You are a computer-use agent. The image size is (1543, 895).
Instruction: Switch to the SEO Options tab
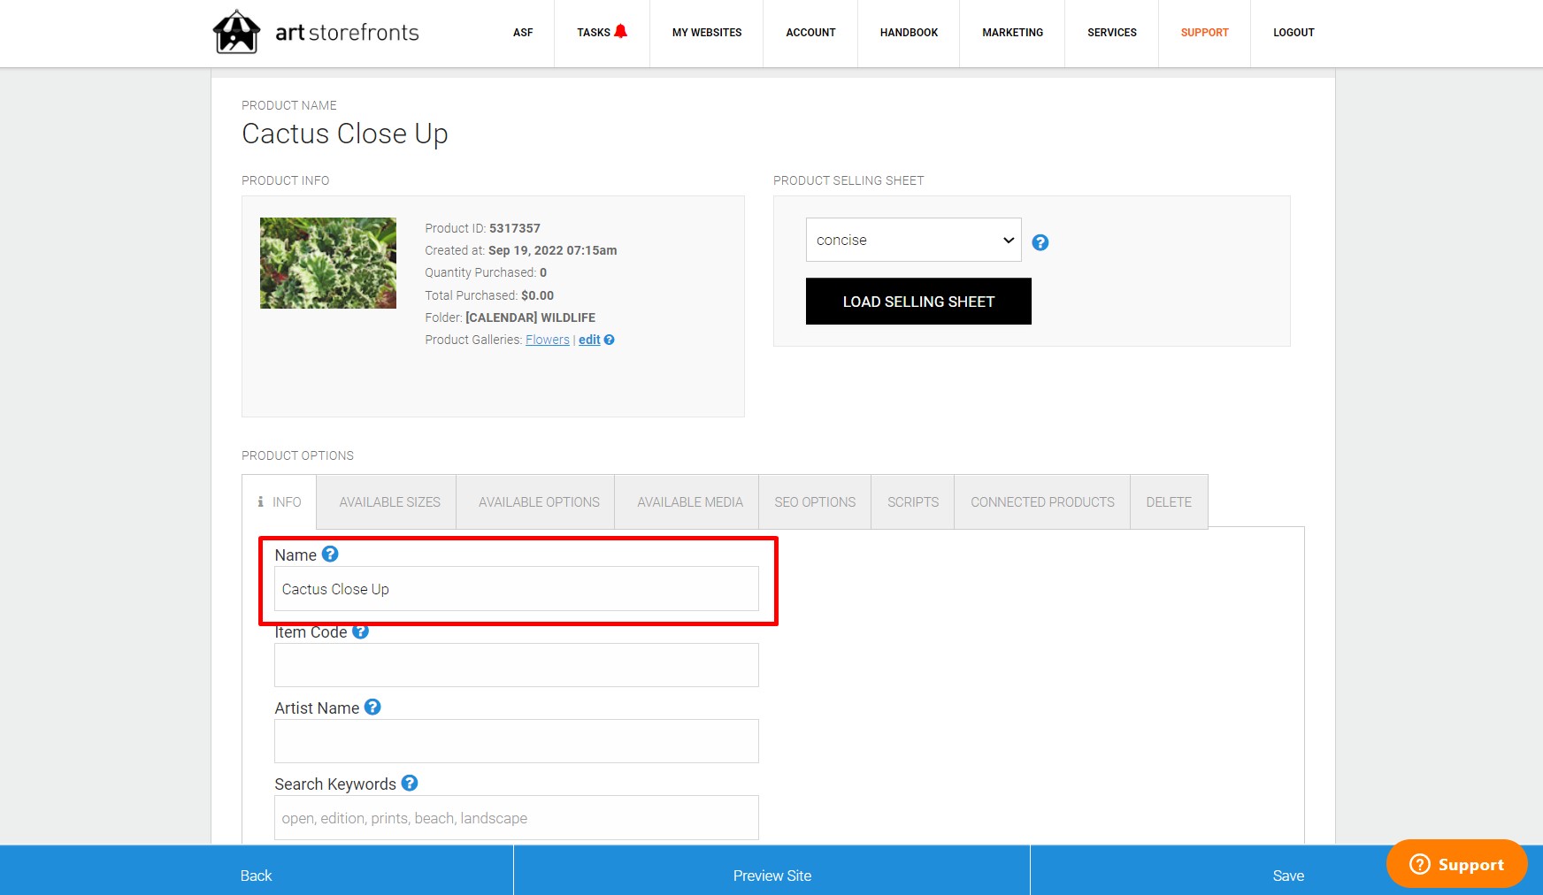tap(815, 501)
